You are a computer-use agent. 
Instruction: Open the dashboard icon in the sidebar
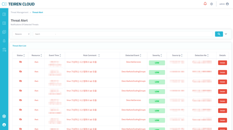4,14
